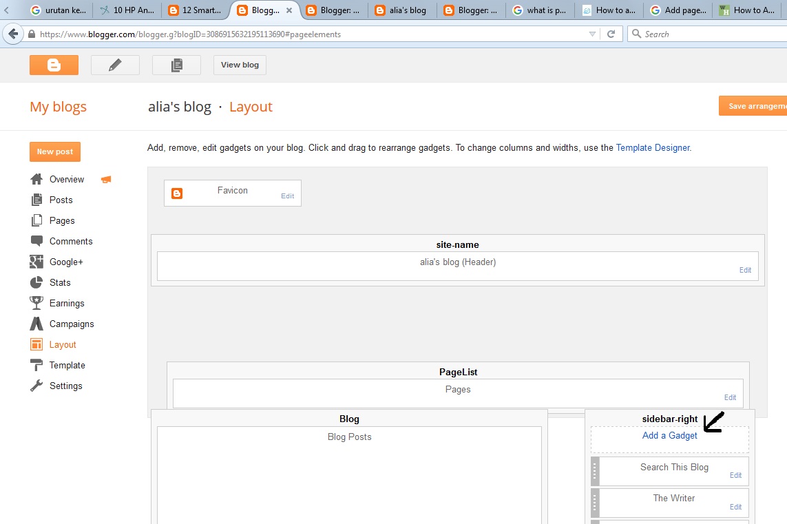Image resolution: width=787 pixels, height=524 pixels.
Task: Open Pages in the sidebar menu
Action: tap(62, 220)
